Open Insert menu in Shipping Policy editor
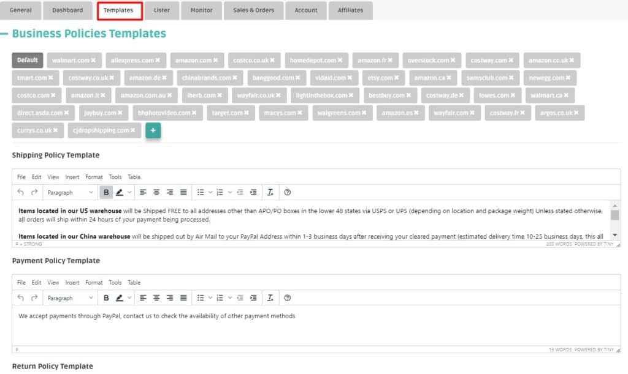The height and width of the screenshot is (374, 628). 72,177
